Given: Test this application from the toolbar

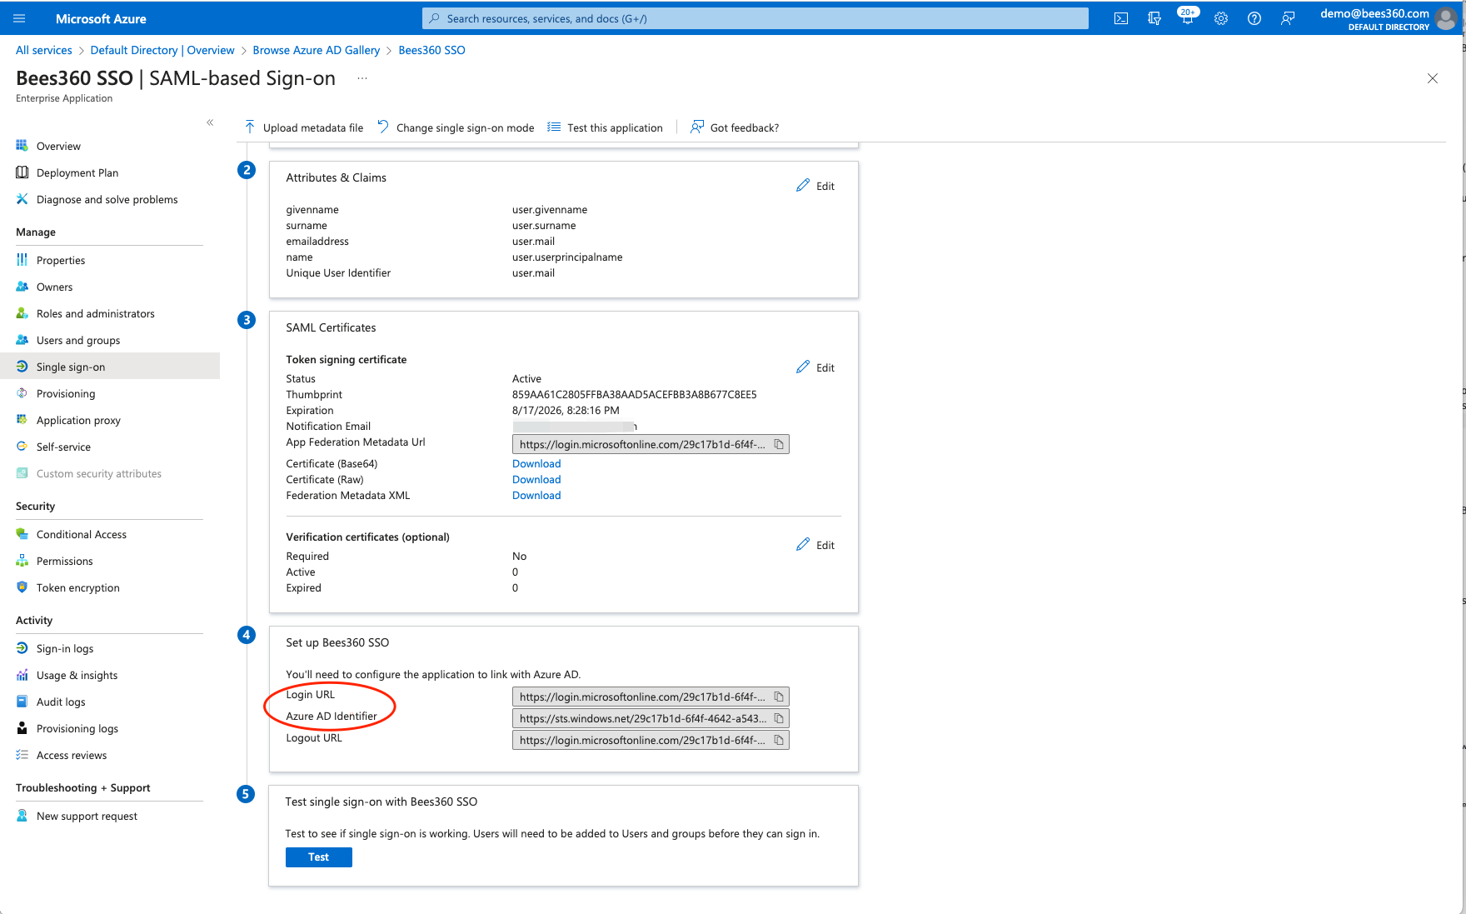Looking at the screenshot, I should coord(605,127).
